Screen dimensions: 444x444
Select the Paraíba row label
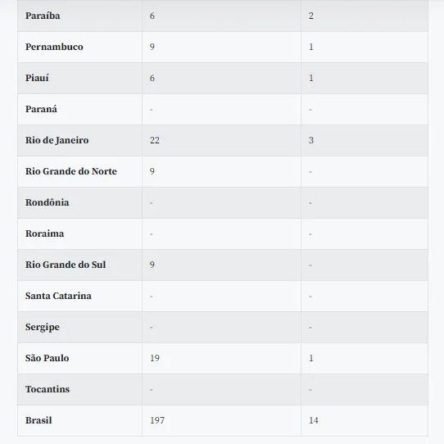coord(43,16)
